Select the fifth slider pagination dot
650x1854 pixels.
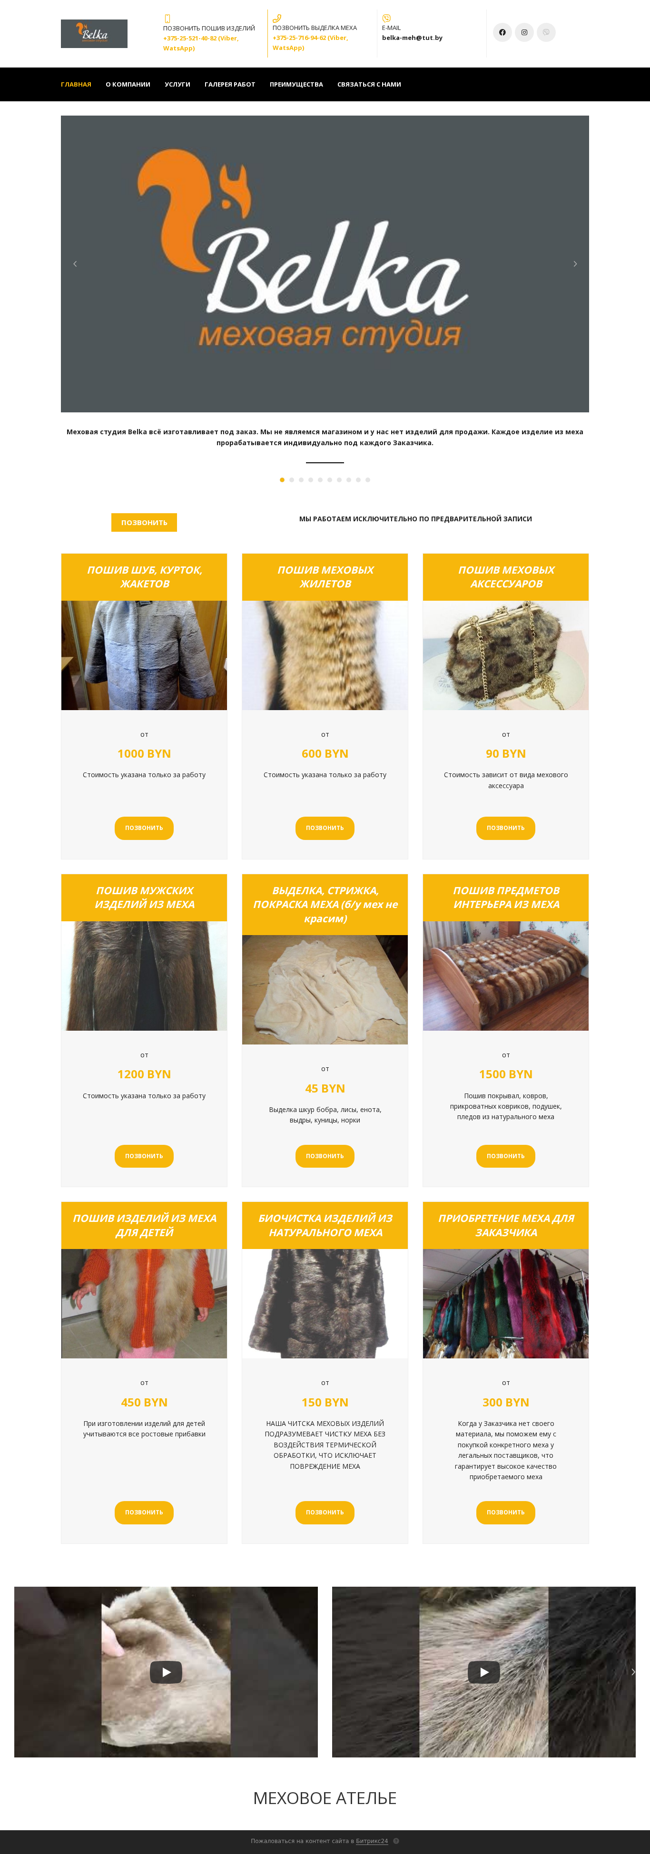tap(320, 480)
